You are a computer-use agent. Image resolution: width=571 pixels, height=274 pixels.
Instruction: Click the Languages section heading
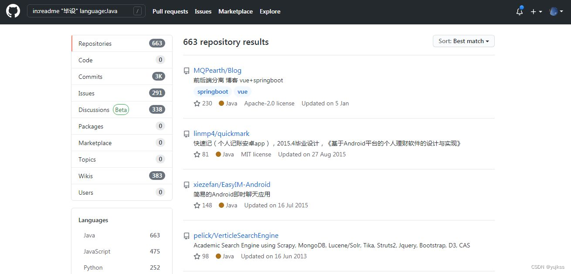pos(93,220)
